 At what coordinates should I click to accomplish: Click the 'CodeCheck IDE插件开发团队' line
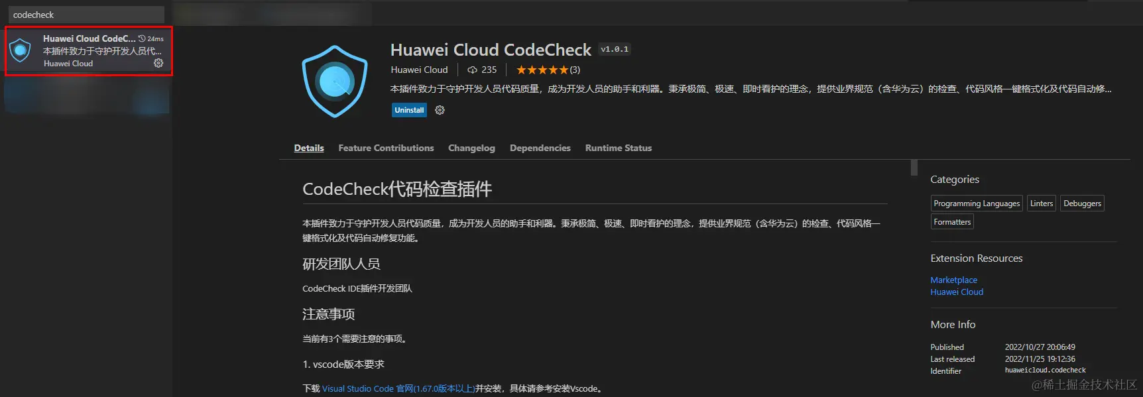pyautogui.click(x=357, y=288)
